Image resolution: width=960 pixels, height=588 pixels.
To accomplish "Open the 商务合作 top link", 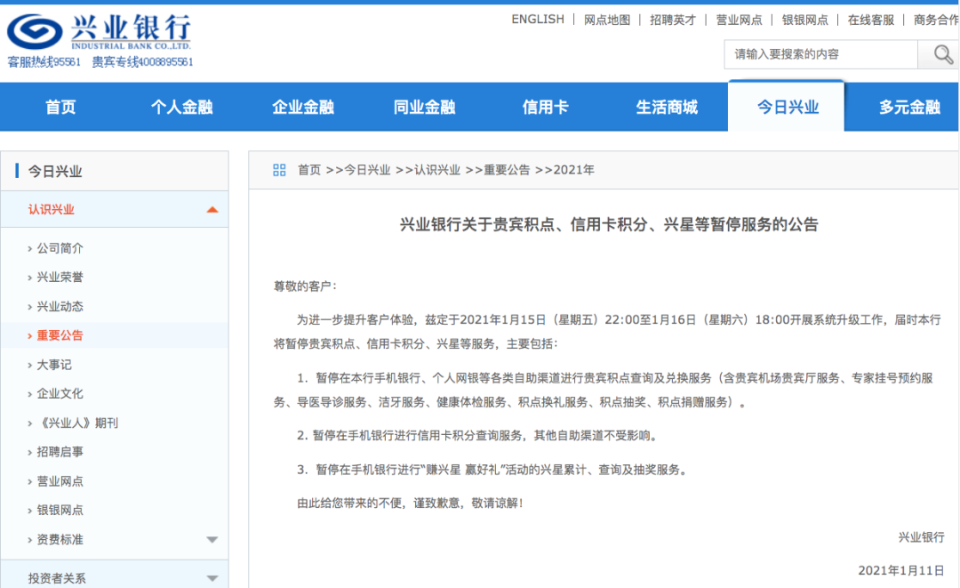I will (937, 20).
